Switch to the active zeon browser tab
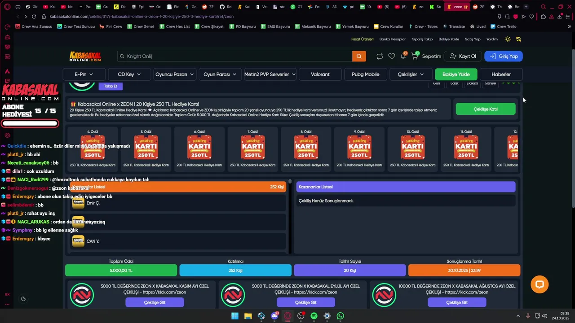This screenshot has width=575, height=323. point(458,7)
